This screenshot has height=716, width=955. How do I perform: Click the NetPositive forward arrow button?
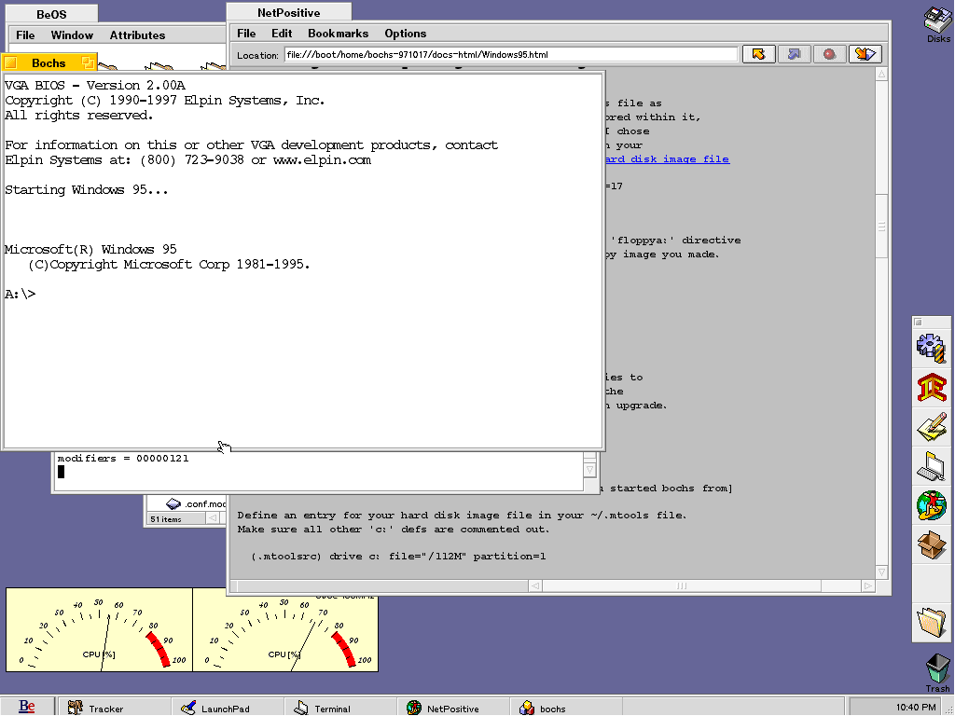pyautogui.click(x=794, y=54)
